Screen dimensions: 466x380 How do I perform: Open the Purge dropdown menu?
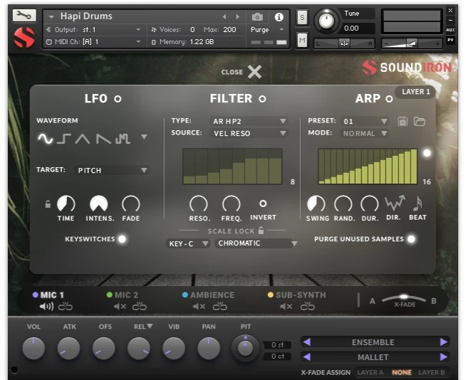pyautogui.click(x=267, y=30)
